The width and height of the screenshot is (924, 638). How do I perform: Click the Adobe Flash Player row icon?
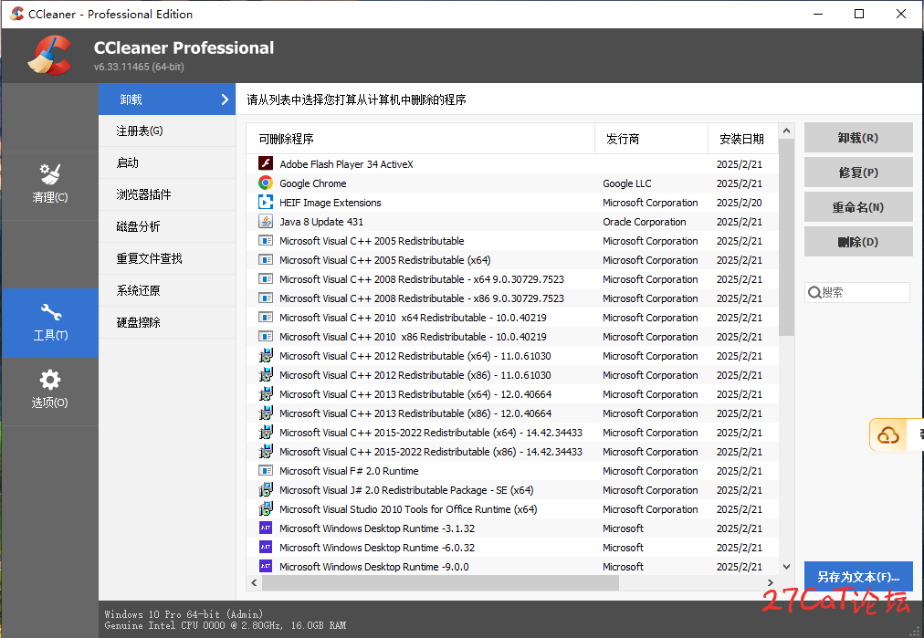click(266, 163)
